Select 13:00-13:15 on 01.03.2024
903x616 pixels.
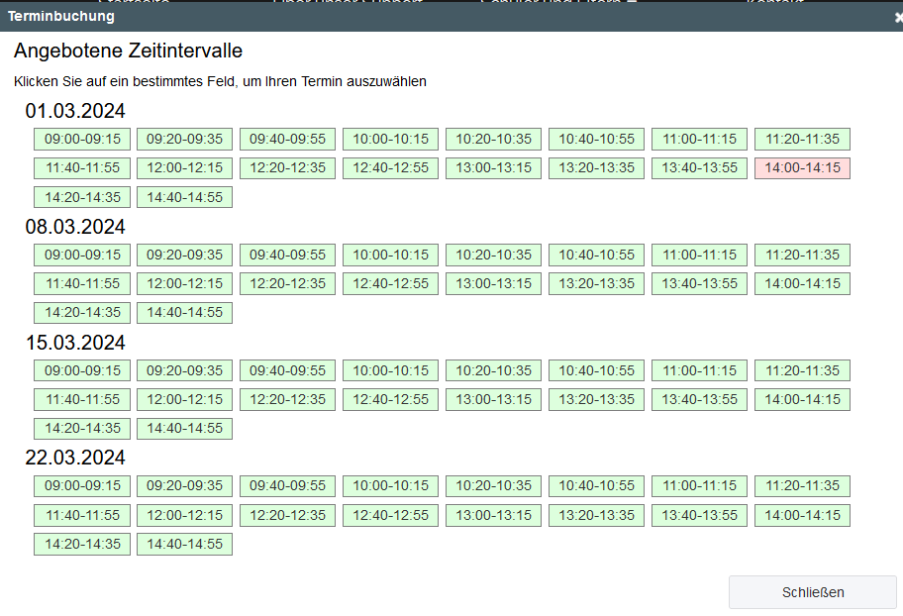493,167
